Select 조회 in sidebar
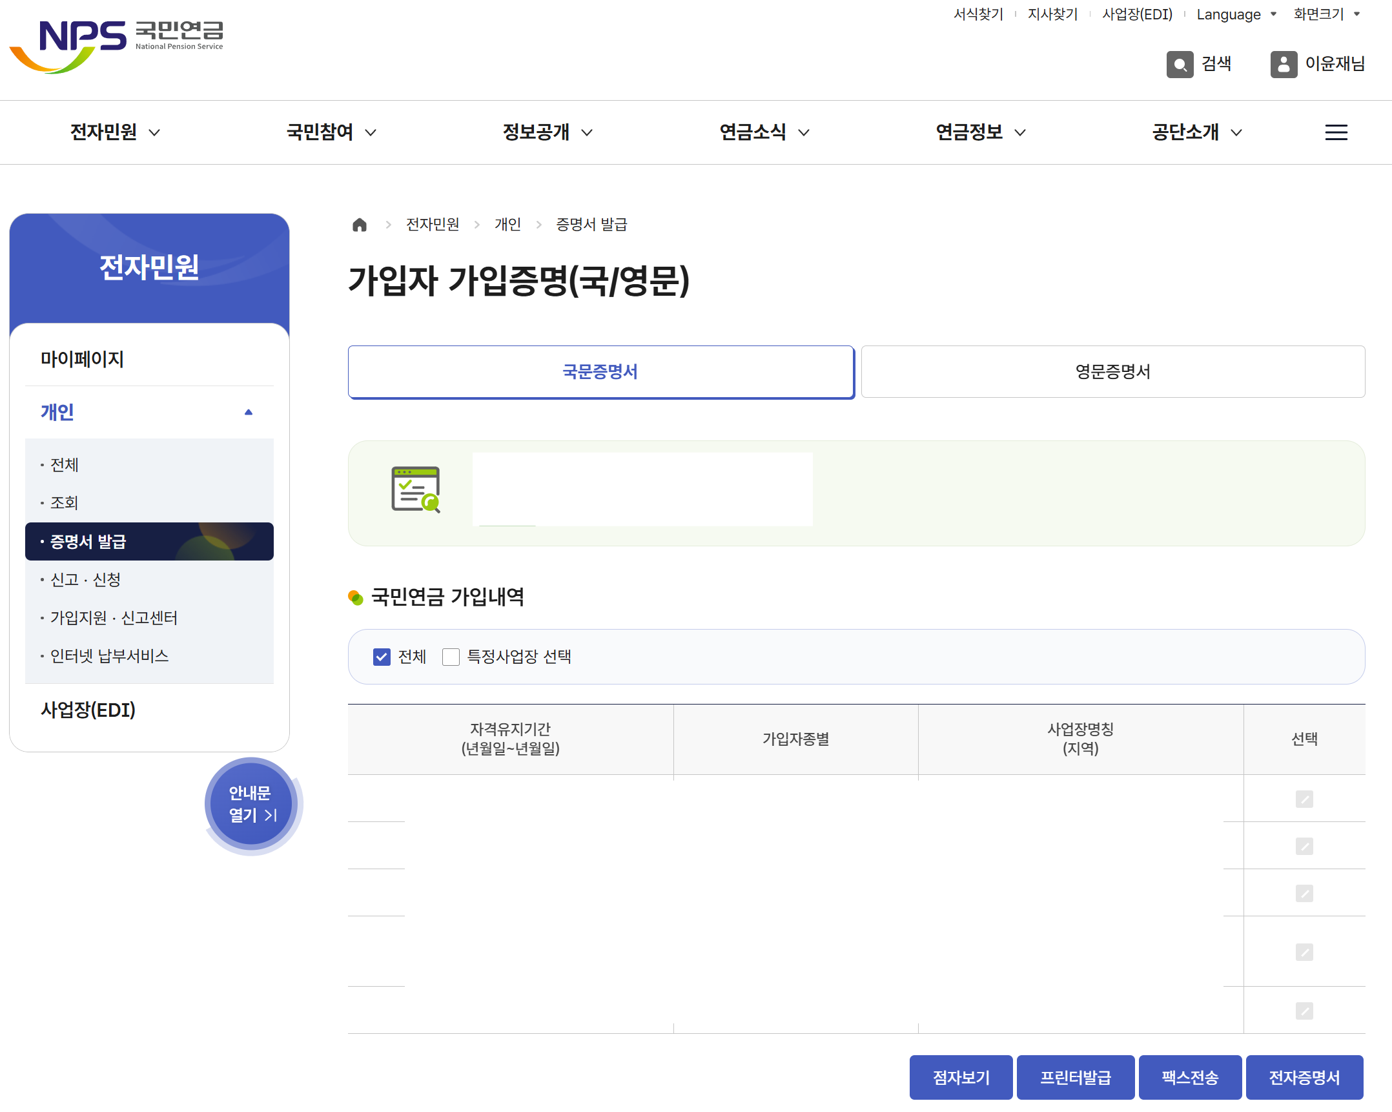 64,502
